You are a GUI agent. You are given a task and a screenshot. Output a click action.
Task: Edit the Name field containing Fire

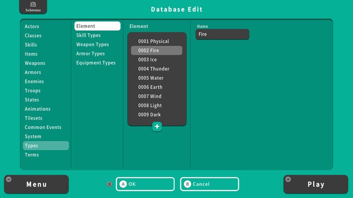tap(222, 34)
